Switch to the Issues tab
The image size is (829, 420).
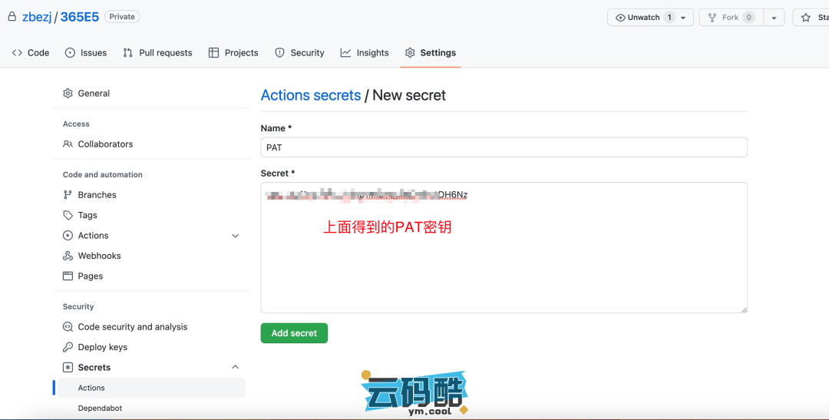tap(86, 53)
